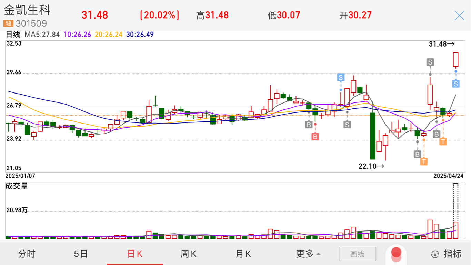The height and width of the screenshot is (265, 471).
Task: Click the 32.53 price axis label
Action: (14, 43)
